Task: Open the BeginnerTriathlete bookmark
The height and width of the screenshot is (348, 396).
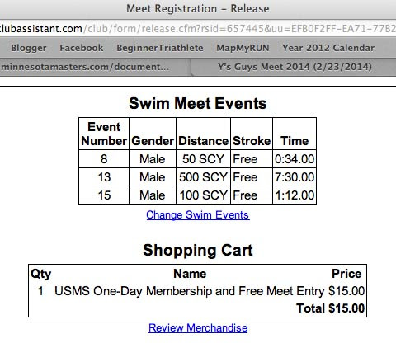Action: click(160, 48)
